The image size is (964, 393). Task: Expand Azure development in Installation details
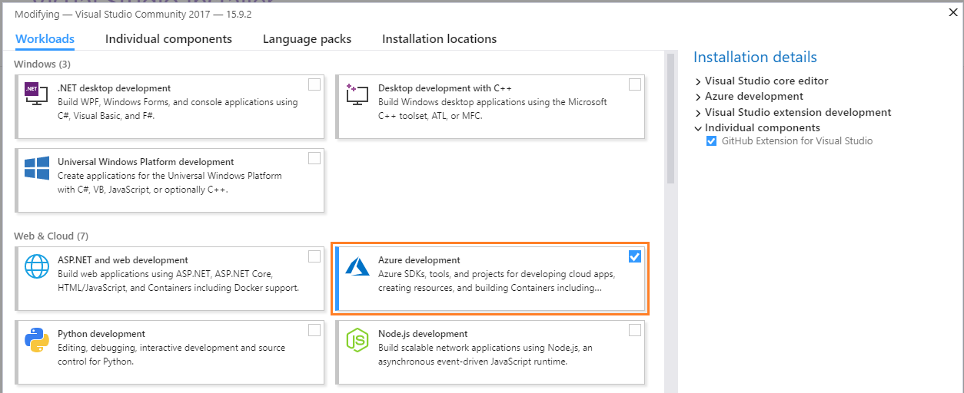click(x=698, y=97)
